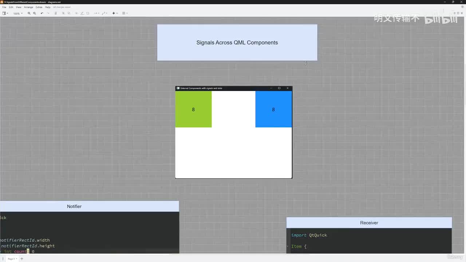Redo the last undone action
The height and width of the screenshot is (262, 466).
click(x=48, y=13)
